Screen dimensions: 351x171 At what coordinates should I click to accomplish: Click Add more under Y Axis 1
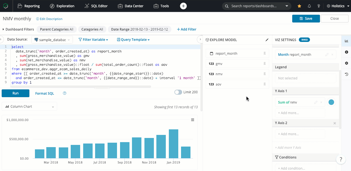click(x=300, y=113)
